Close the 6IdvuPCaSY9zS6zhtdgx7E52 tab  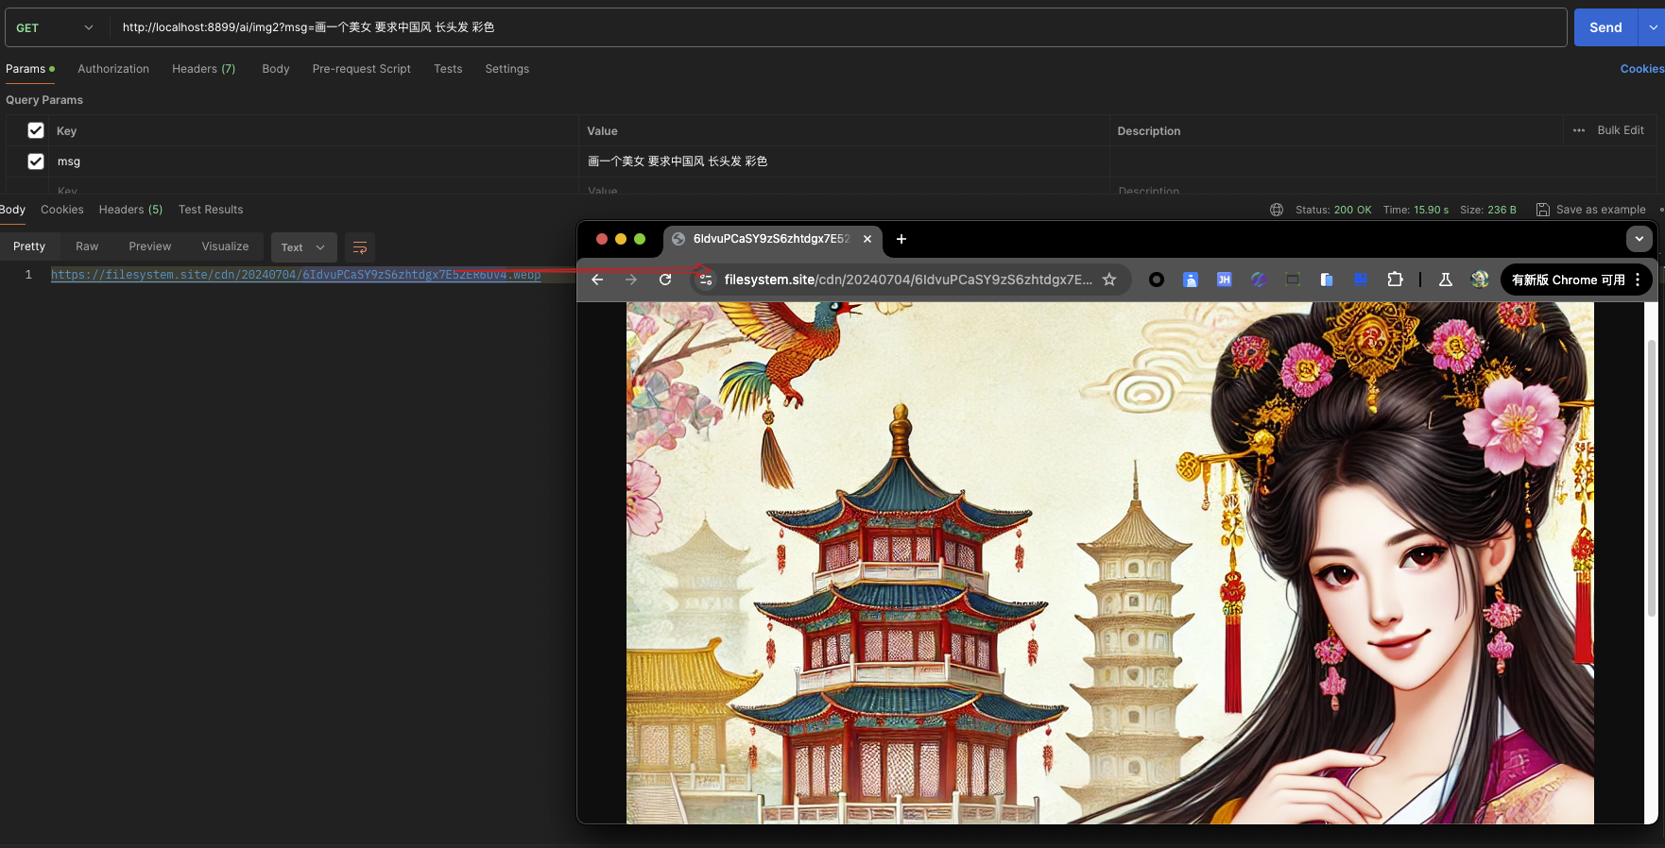coord(867,239)
